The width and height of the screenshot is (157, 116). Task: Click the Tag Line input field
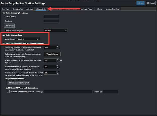[52, 21]
